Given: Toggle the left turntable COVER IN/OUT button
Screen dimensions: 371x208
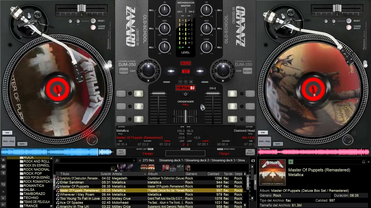Looking at the screenshot, I should [x=93, y=27].
